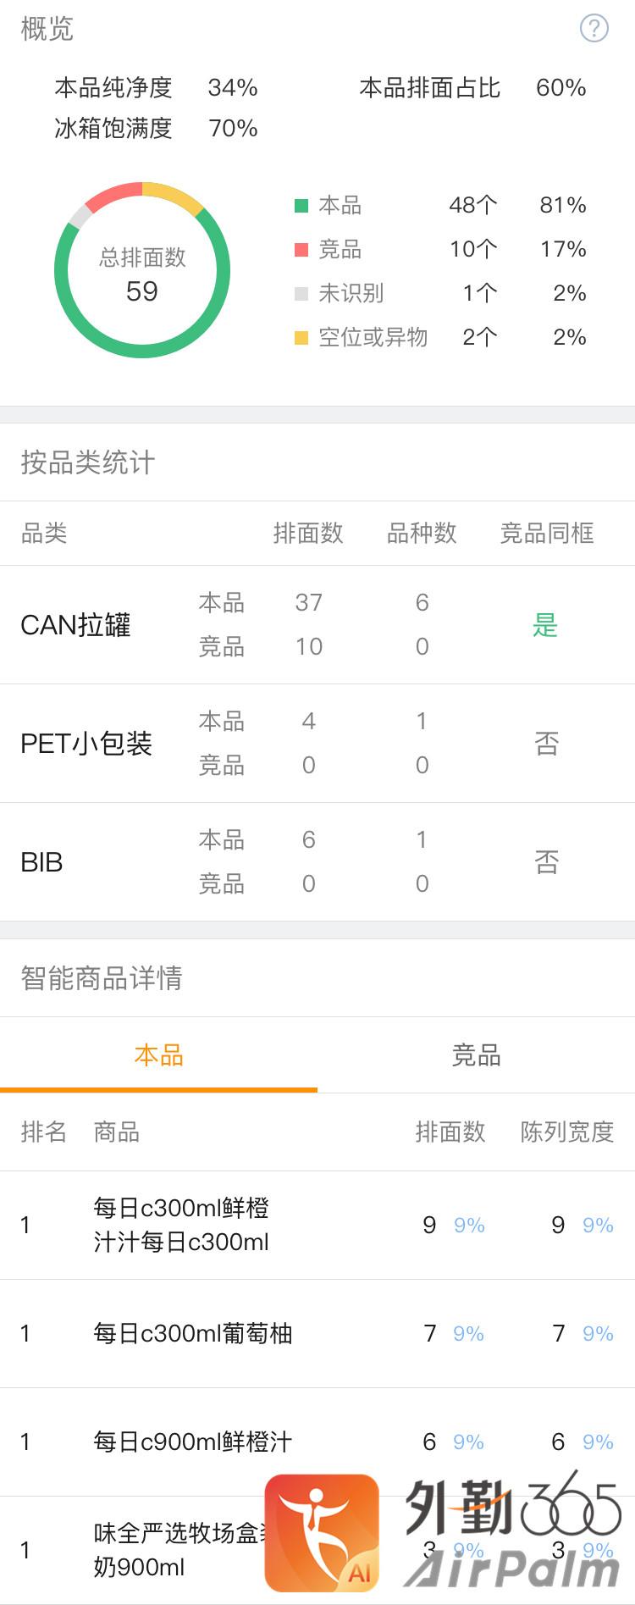Viewport: 635px width, 1605px height.
Task: Click the 本品纯净度 34% metric
Action: [x=157, y=88]
